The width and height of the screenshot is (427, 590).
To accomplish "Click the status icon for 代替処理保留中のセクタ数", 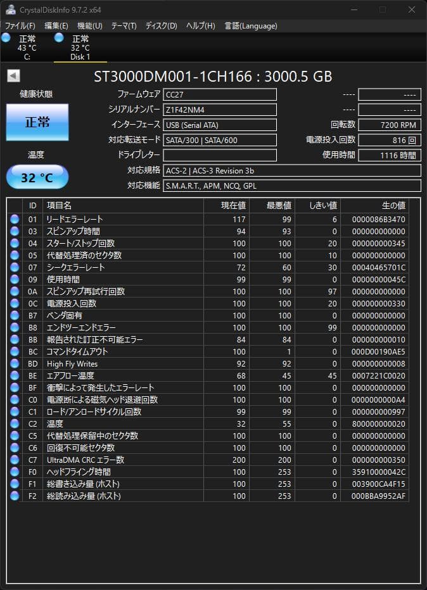I will pyautogui.click(x=15, y=436).
